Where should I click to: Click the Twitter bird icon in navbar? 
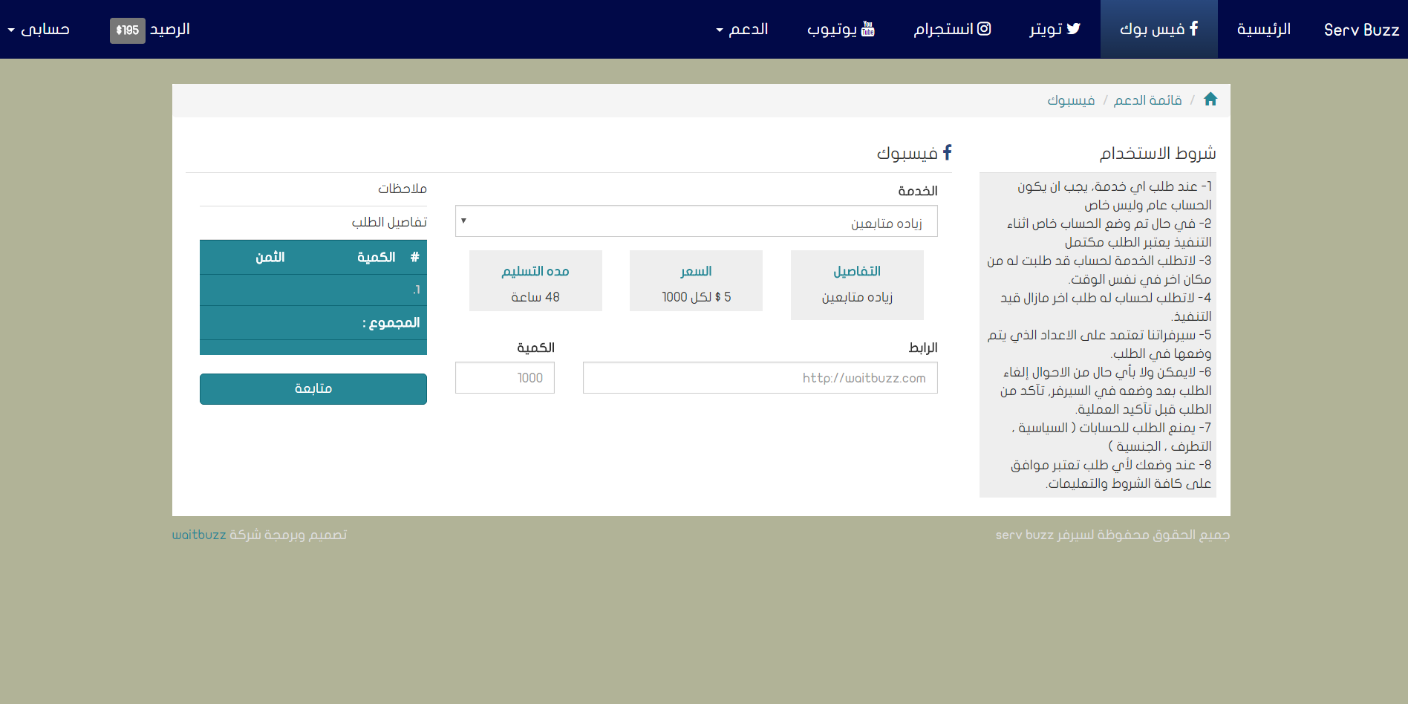click(x=1073, y=29)
